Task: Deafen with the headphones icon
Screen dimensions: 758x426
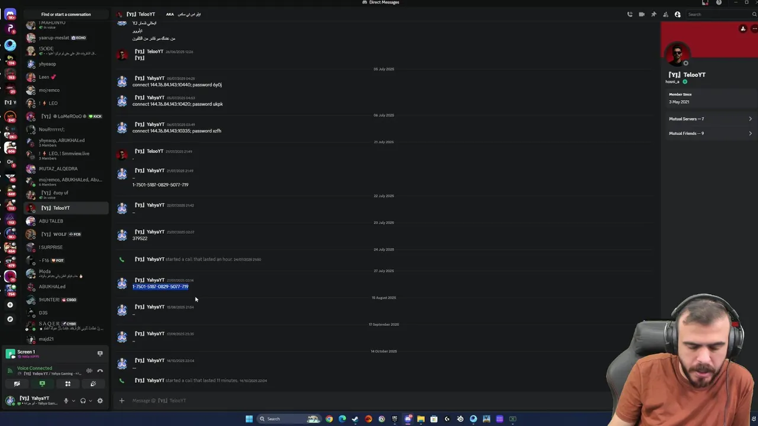Action: (83, 401)
